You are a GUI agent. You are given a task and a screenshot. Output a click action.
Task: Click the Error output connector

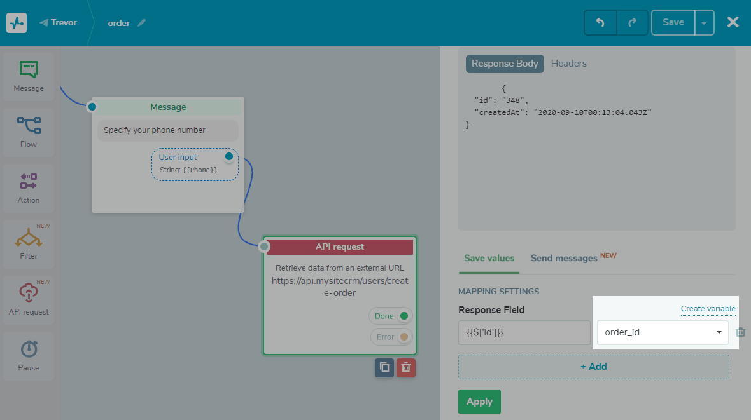click(404, 337)
